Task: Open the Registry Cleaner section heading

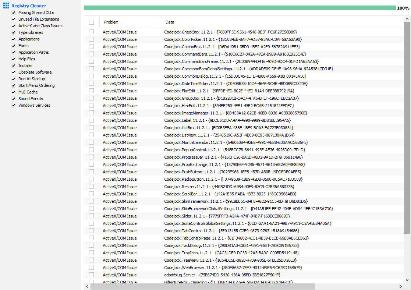Action: click(29, 6)
